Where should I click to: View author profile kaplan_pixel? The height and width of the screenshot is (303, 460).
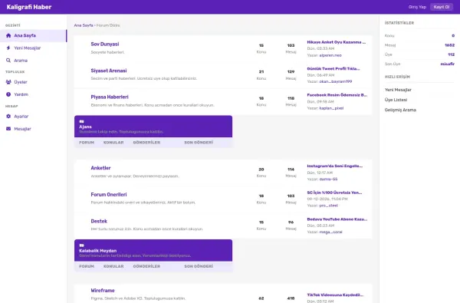point(331,108)
